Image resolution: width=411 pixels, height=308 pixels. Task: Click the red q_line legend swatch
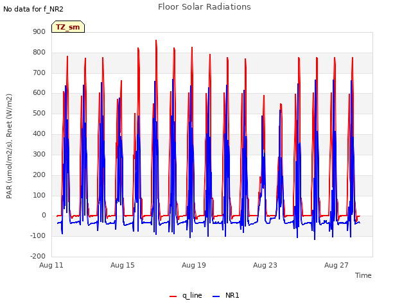tap(173, 296)
